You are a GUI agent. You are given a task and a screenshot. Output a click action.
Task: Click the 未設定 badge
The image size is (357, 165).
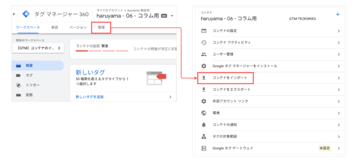(x=325, y=148)
